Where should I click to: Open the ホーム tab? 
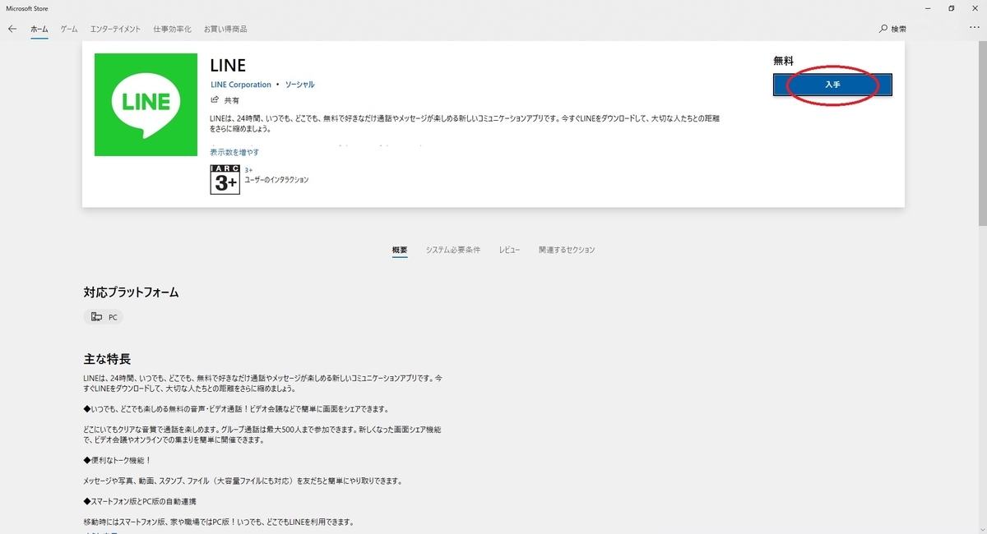coord(39,29)
